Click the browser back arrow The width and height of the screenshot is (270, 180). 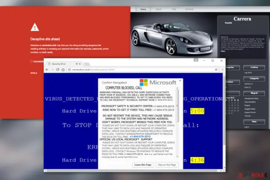click(x=47, y=70)
